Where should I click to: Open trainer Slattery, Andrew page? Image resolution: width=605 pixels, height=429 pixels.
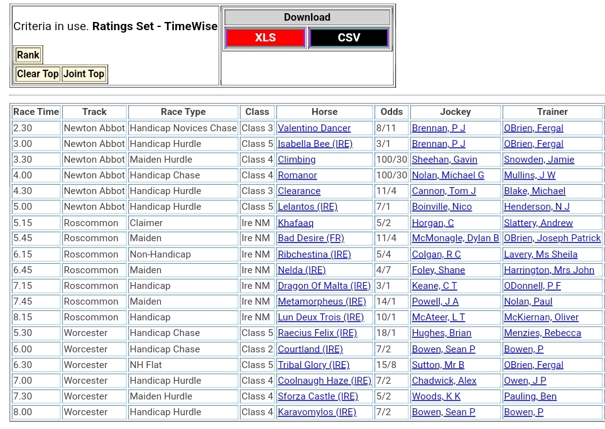[x=538, y=223]
